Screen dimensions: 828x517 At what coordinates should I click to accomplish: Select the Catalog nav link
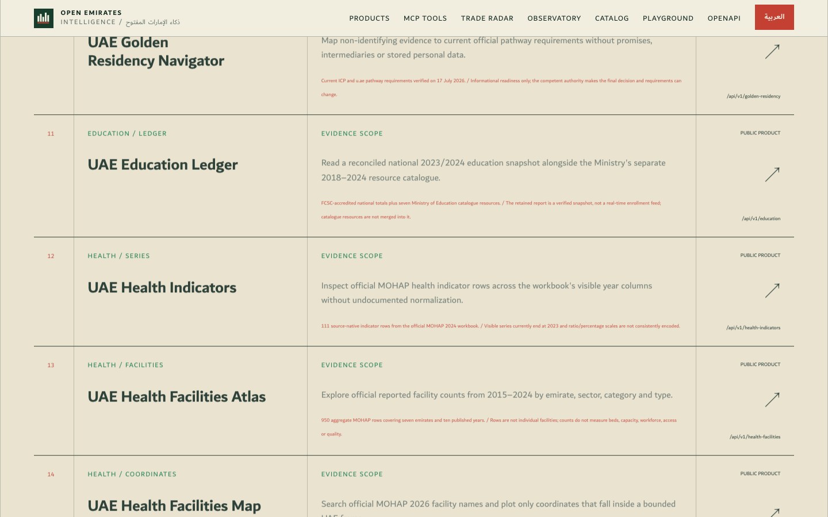point(612,18)
